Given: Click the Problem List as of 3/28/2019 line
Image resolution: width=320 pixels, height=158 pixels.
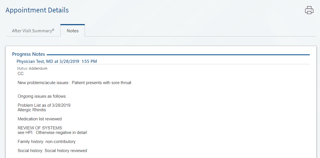Looking at the screenshot, I should coord(44,106).
